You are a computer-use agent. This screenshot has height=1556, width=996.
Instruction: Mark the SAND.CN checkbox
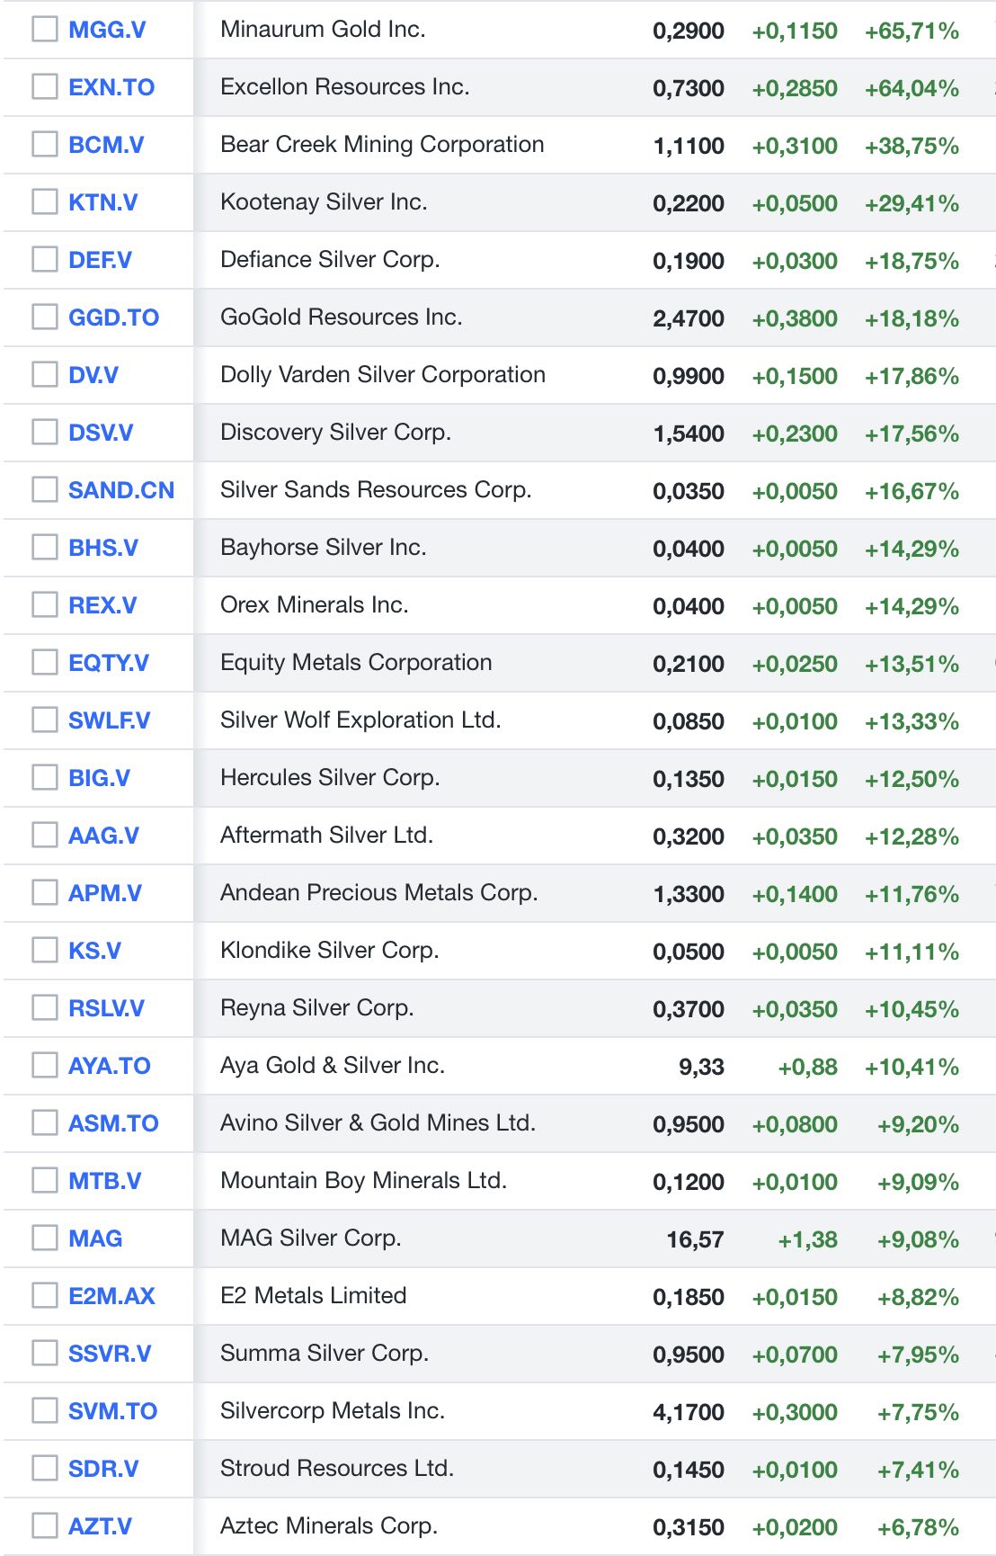tap(45, 490)
